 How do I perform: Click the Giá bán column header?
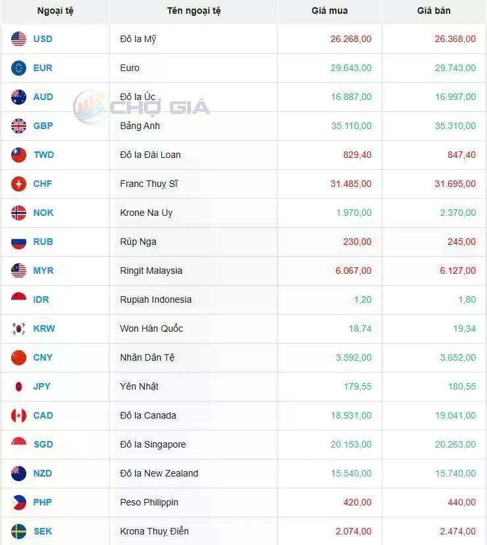(434, 11)
